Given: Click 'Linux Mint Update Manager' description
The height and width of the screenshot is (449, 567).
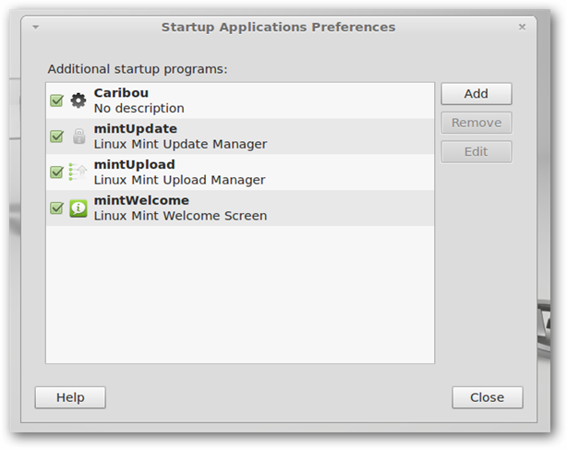Looking at the screenshot, I should coord(180,144).
